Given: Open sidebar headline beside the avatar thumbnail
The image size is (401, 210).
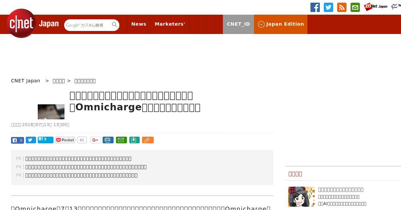Looking at the screenshot, I should 341,190.
